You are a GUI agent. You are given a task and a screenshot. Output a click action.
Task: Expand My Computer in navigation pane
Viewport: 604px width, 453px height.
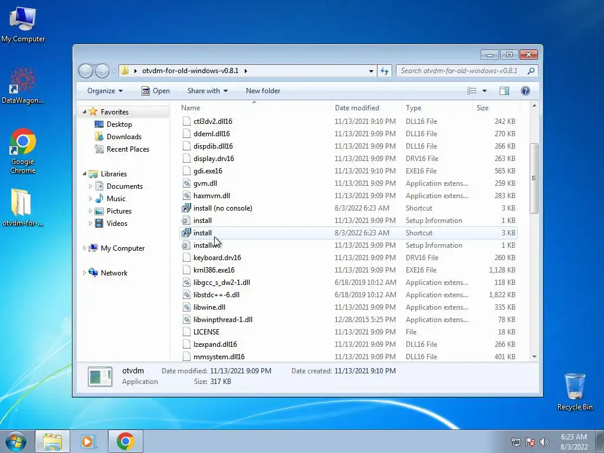tap(84, 248)
